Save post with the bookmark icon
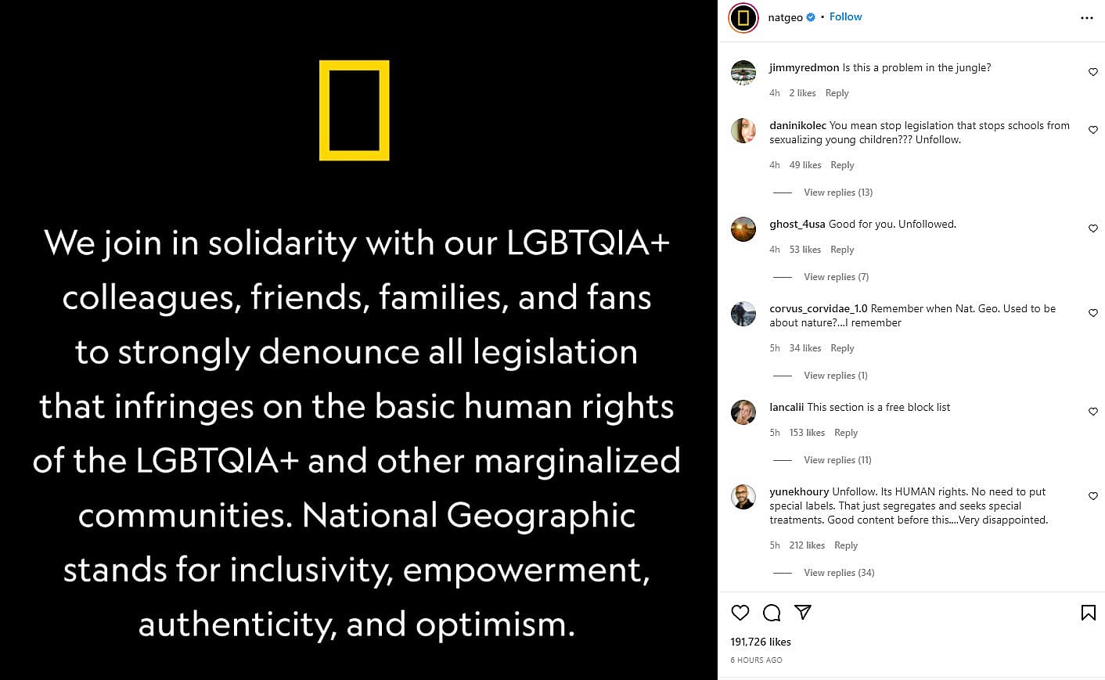1105x680 pixels. coord(1088,613)
